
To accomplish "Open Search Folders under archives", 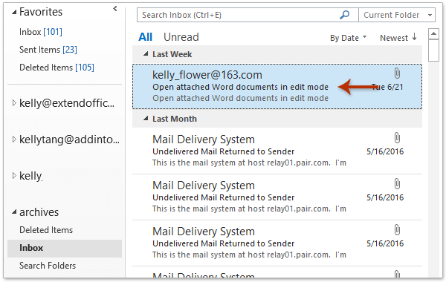I will [x=48, y=266].
